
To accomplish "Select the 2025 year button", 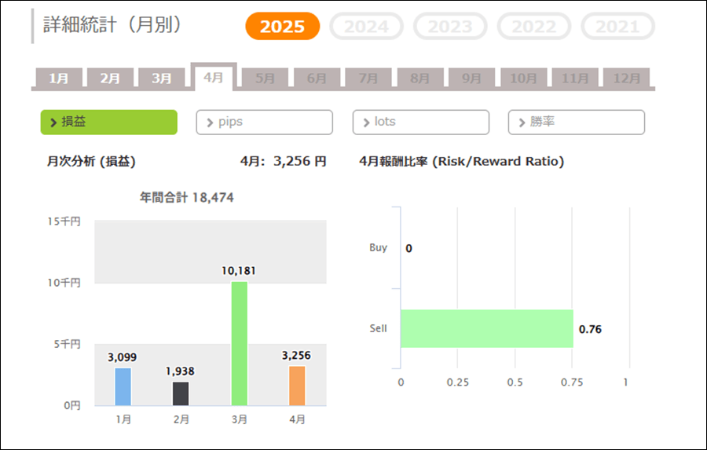I will [x=283, y=26].
